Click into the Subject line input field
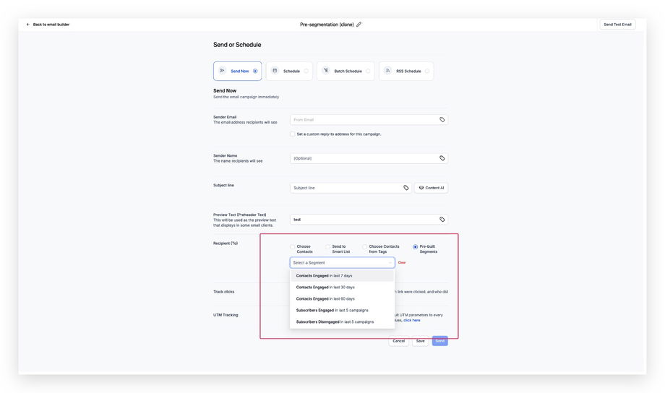Viewport: 665px width, 393px height. (346, 188)
